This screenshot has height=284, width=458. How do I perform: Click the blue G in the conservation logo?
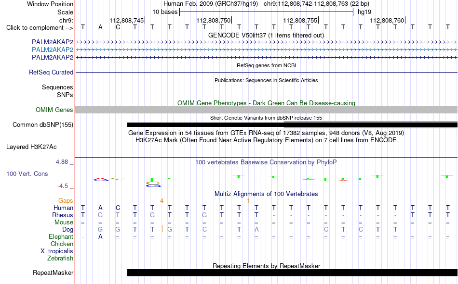coord(154,185)
